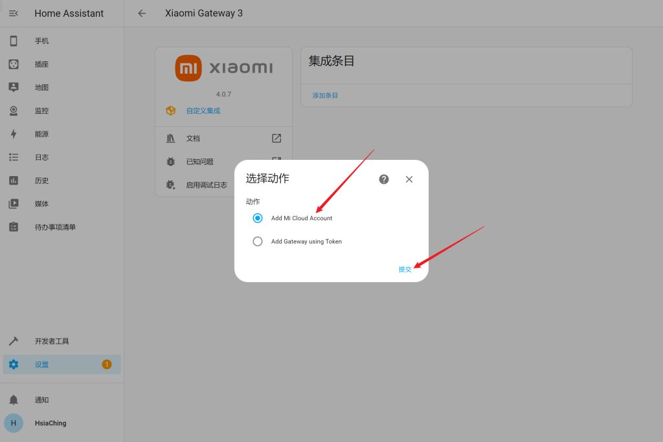Go back using the arrow next to Xiaomi Gateway 3

(x=142, y=14)
